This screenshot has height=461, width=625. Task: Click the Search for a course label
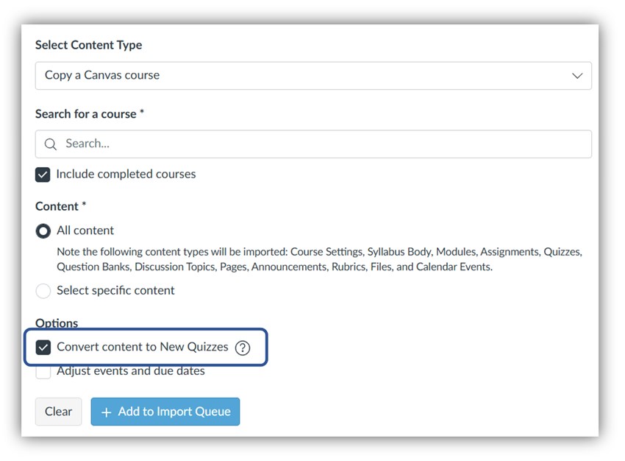pos(85,114)
